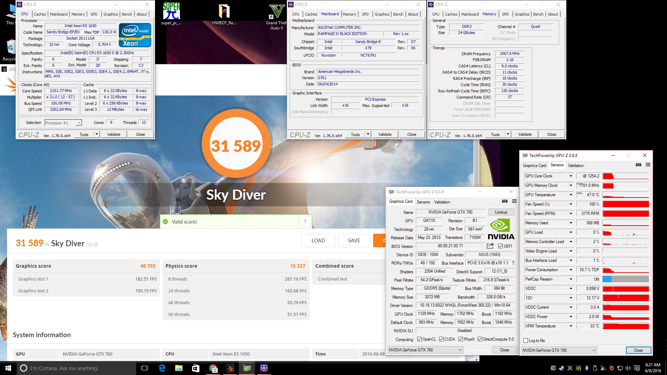Image resolution: width=667 pixels, height=375 pixels.
Task: Click the PerfCap Reason blue/gray bar
Action: (626, 279)
